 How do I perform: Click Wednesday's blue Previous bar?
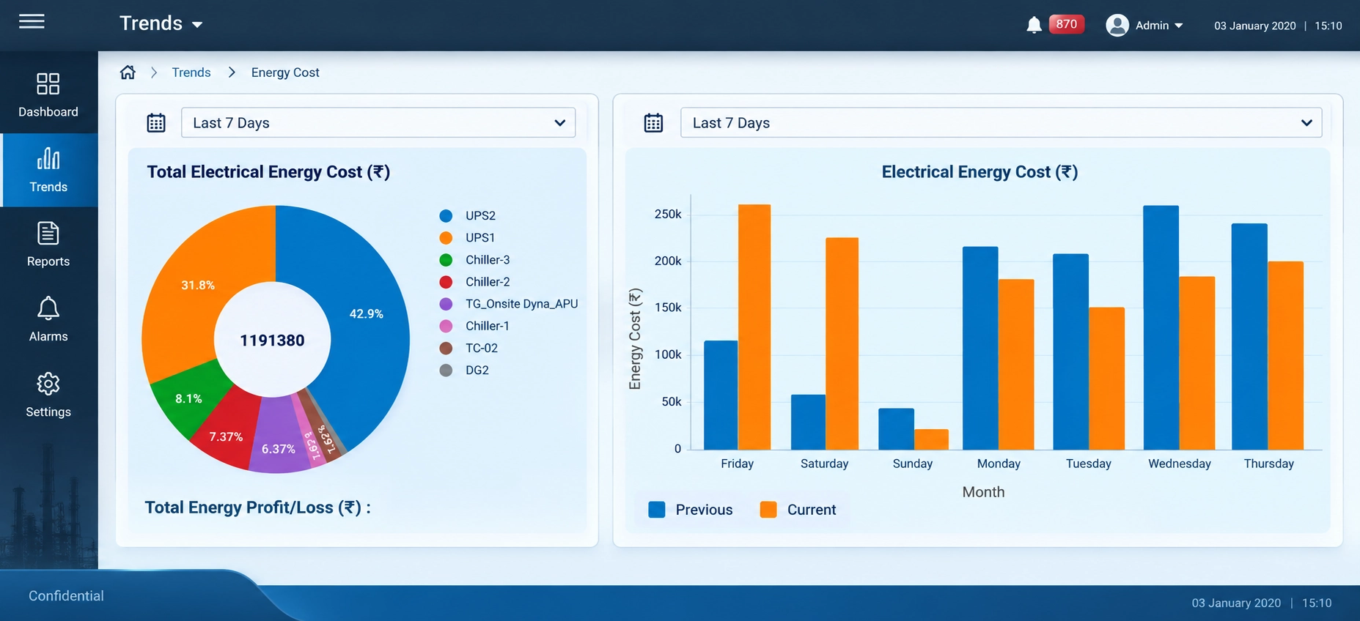pyautogui.click(x=1161, y=327)
